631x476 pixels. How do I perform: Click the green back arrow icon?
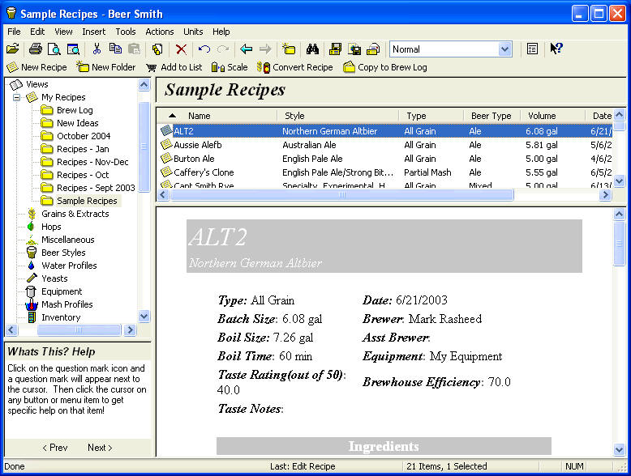[246, 49]
